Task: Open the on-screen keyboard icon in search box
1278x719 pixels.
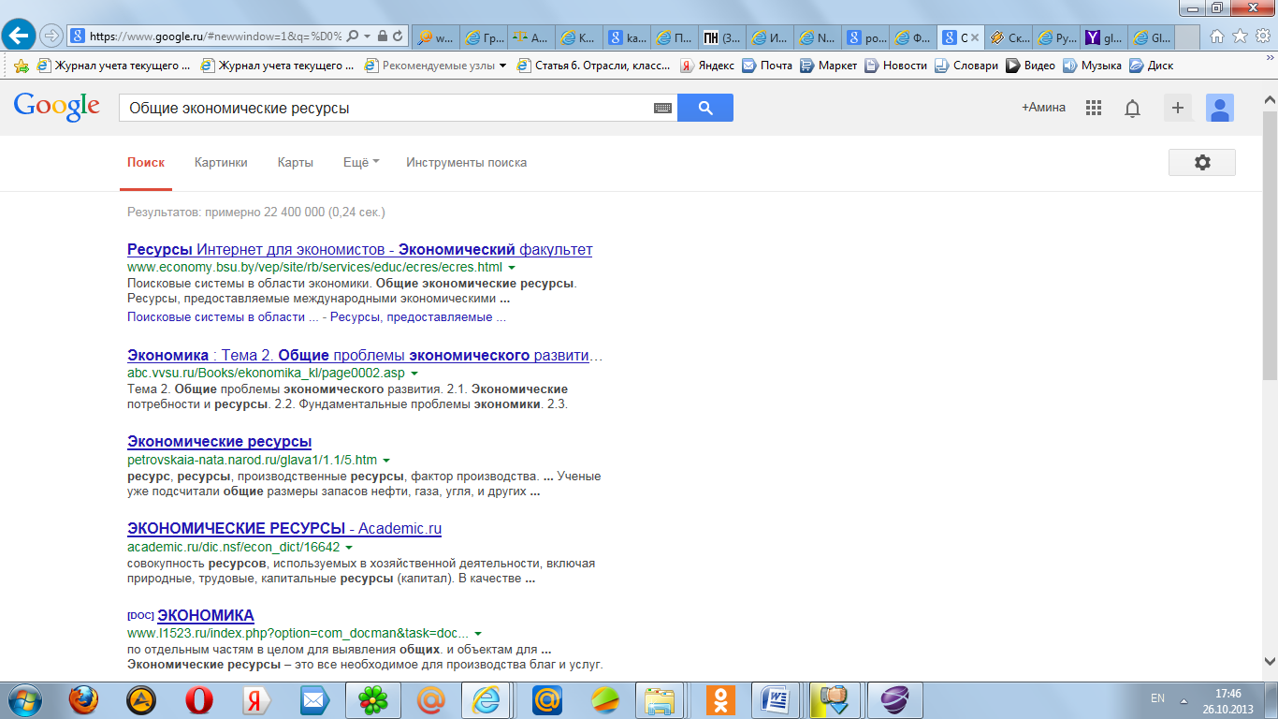Action: point(662,109)
